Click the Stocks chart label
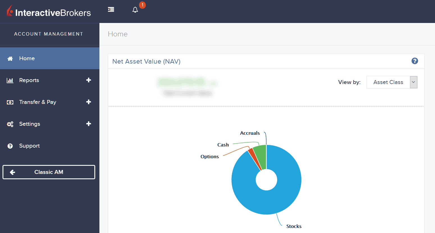This screenshot has width=435, height=233. pos(294,226)
